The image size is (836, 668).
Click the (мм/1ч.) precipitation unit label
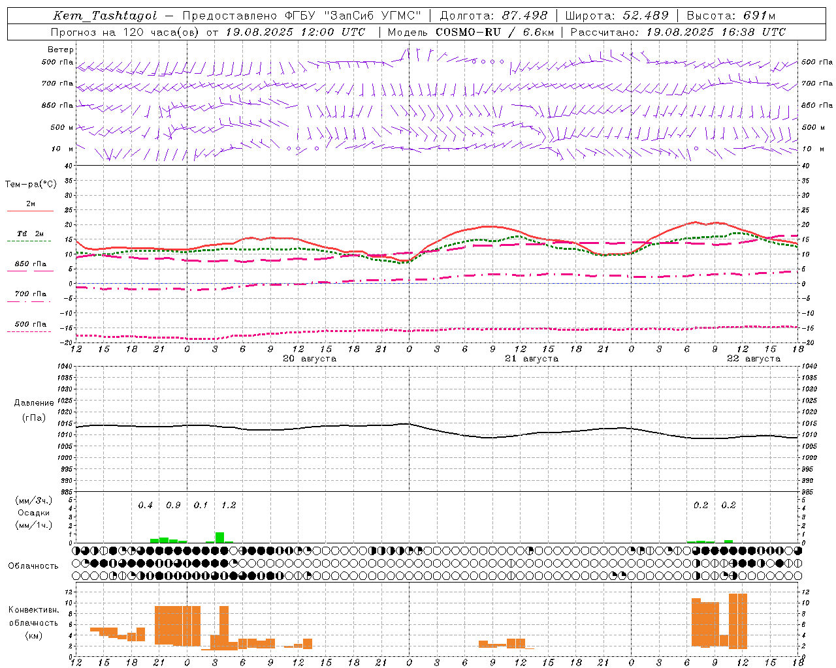[x=33, y=525]
